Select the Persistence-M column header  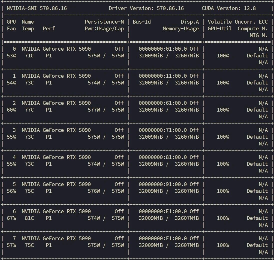coord(104,22)
